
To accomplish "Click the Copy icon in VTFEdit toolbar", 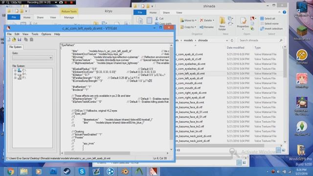I will [x=26, y=40].
